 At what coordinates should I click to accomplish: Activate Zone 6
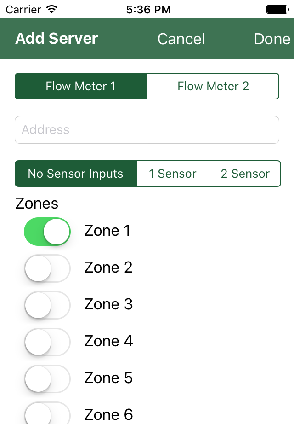click(x=47, y=414)
